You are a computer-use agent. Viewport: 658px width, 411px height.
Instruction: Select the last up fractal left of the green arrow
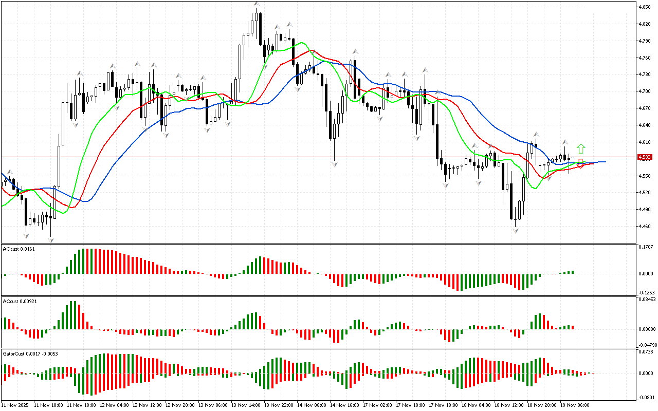[x=564, y=142]
